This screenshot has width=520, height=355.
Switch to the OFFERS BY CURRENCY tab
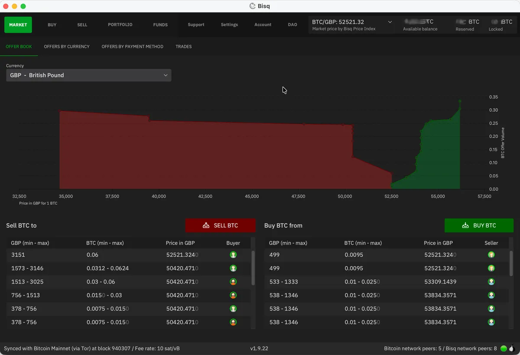66,46
